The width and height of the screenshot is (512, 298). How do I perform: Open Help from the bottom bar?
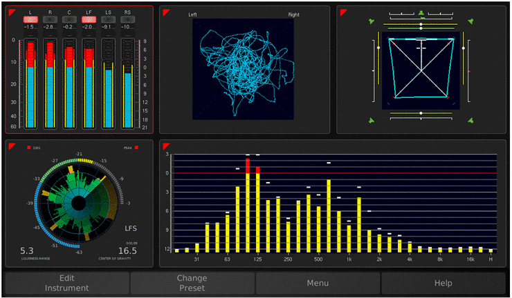tap(443, 283)
